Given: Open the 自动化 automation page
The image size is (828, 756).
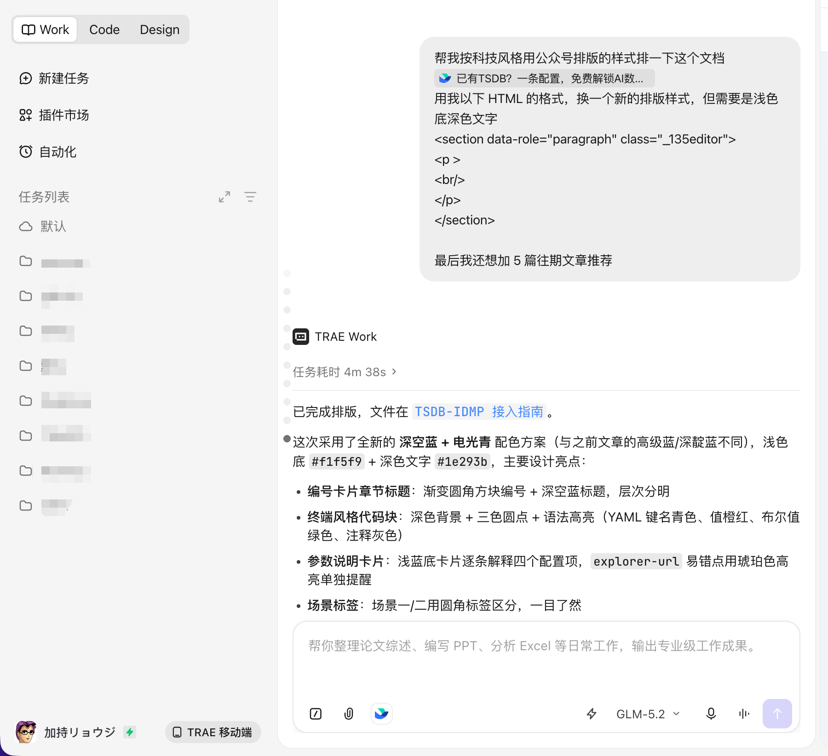Looking at the screenshot, I should coord(48,152).
